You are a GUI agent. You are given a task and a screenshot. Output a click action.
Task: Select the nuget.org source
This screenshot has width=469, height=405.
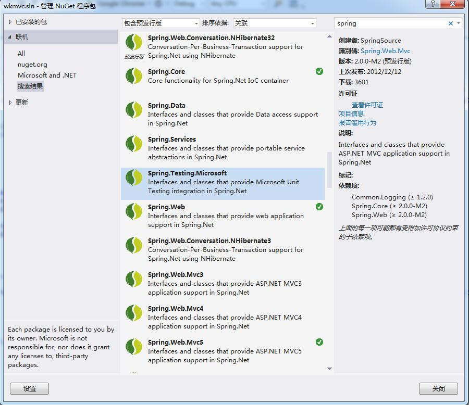32,65
